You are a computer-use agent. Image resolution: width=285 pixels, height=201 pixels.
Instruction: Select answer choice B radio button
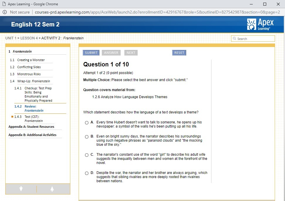(x=87, y=137)
